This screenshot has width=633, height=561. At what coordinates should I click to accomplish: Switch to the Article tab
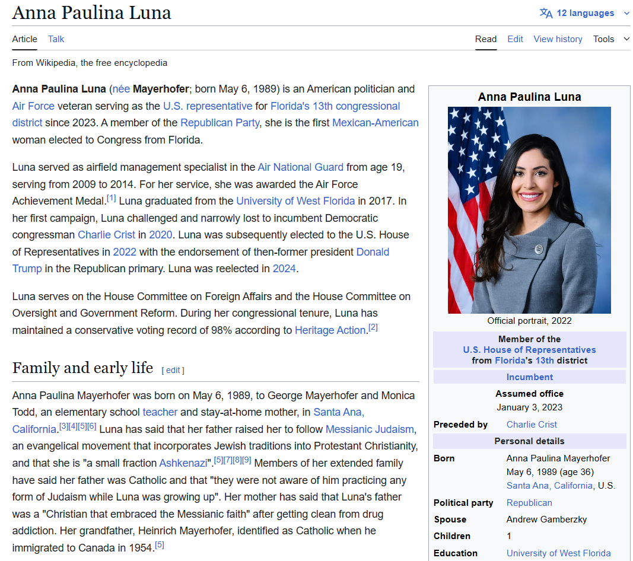(25, 39)
